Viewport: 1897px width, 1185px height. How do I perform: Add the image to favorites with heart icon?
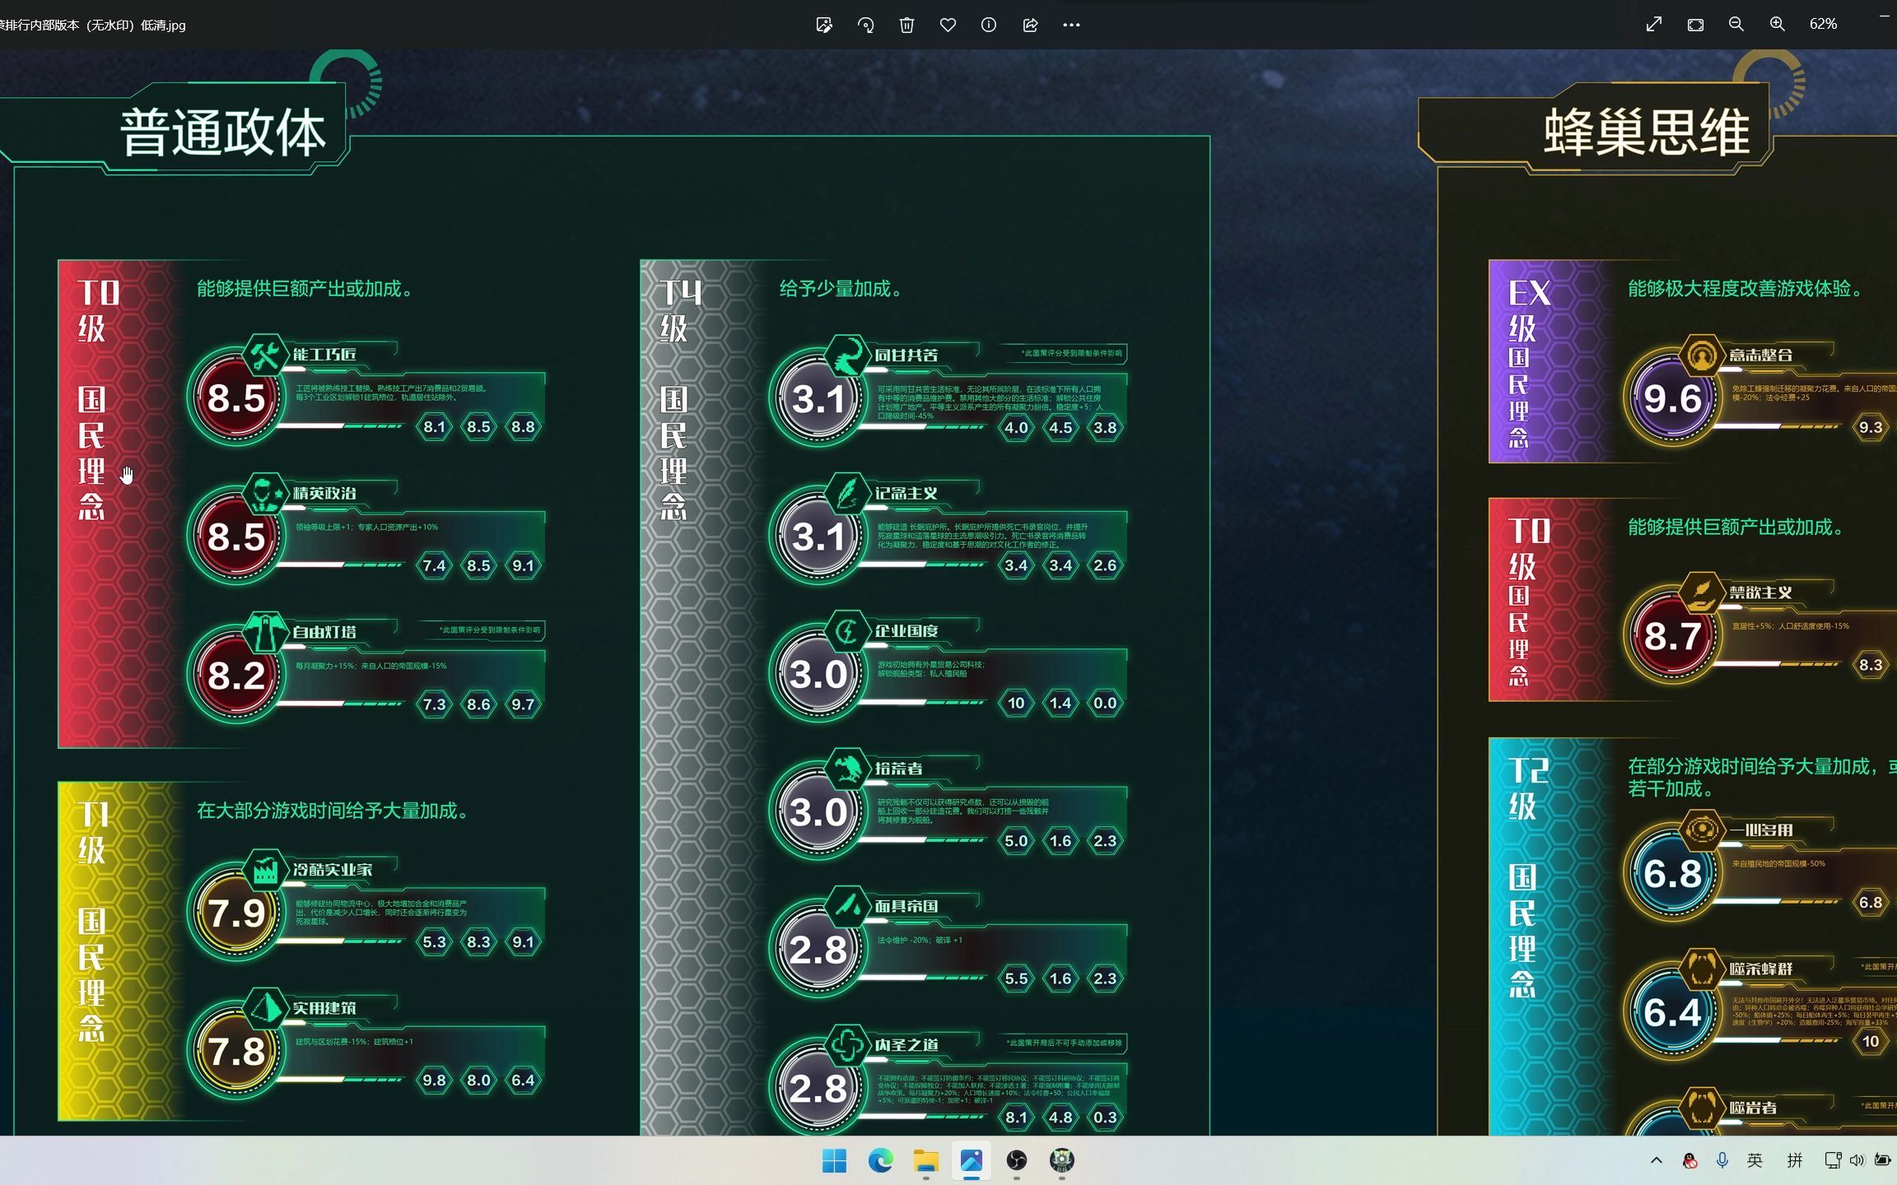pyautogui.click(x=948, y=25)
